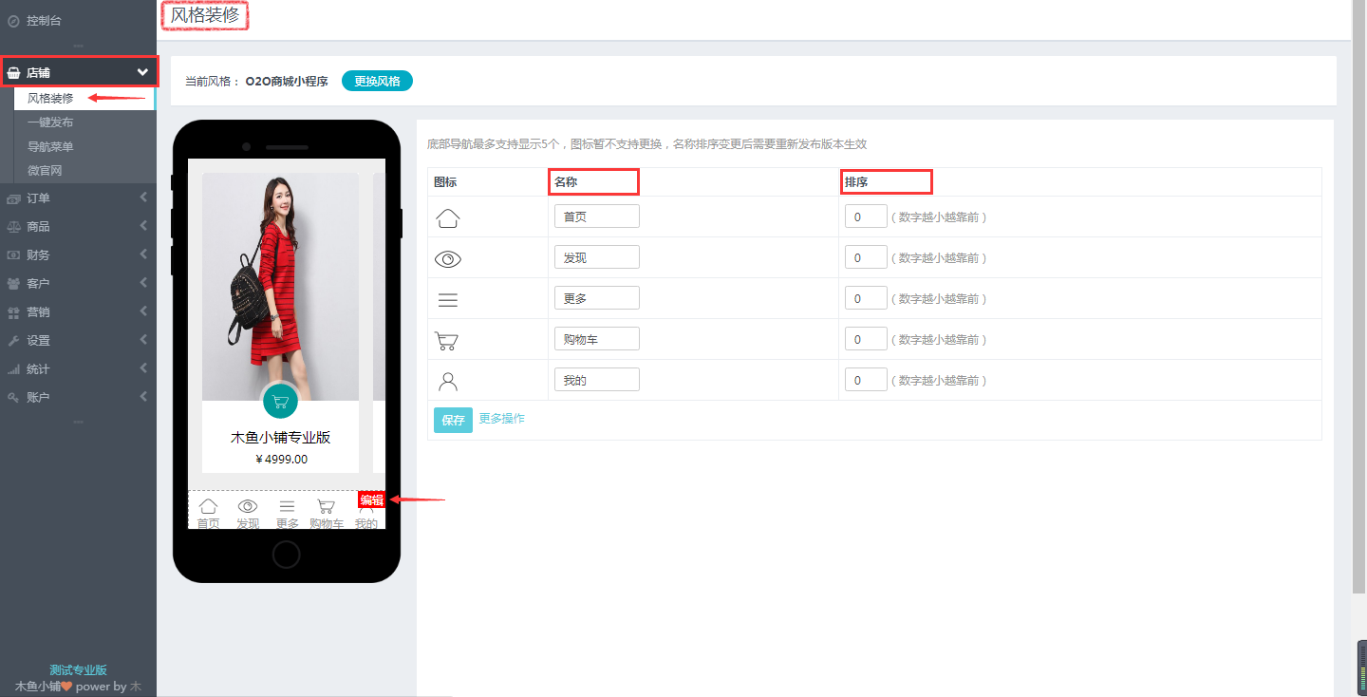Image resolution: width=1367 pixels, height=697 pixels.
Task: Click the teal shopping cart circle on product
Action: click(280, 401)
